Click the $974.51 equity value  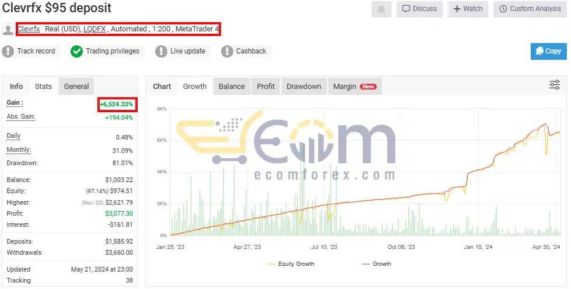tap(121, 191)
